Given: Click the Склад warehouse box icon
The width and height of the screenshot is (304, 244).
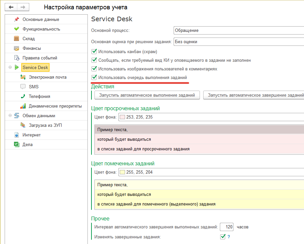Looking at the screenshot, I should pos(17,39).
